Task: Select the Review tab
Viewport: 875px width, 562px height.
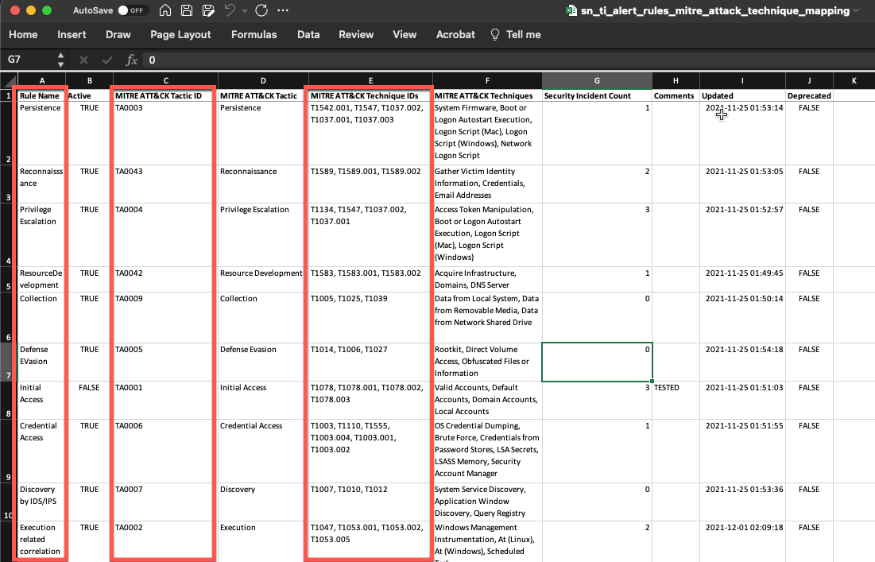Action: click(x=356, y=35)
